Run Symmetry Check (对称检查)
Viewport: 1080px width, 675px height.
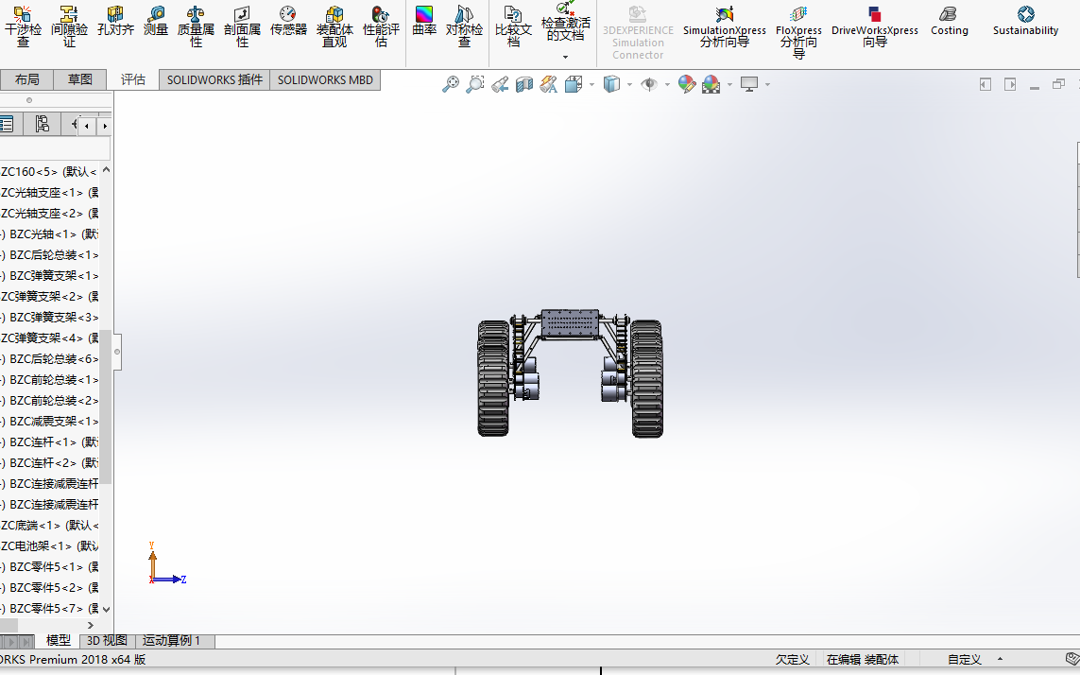[x=464, y=26]
